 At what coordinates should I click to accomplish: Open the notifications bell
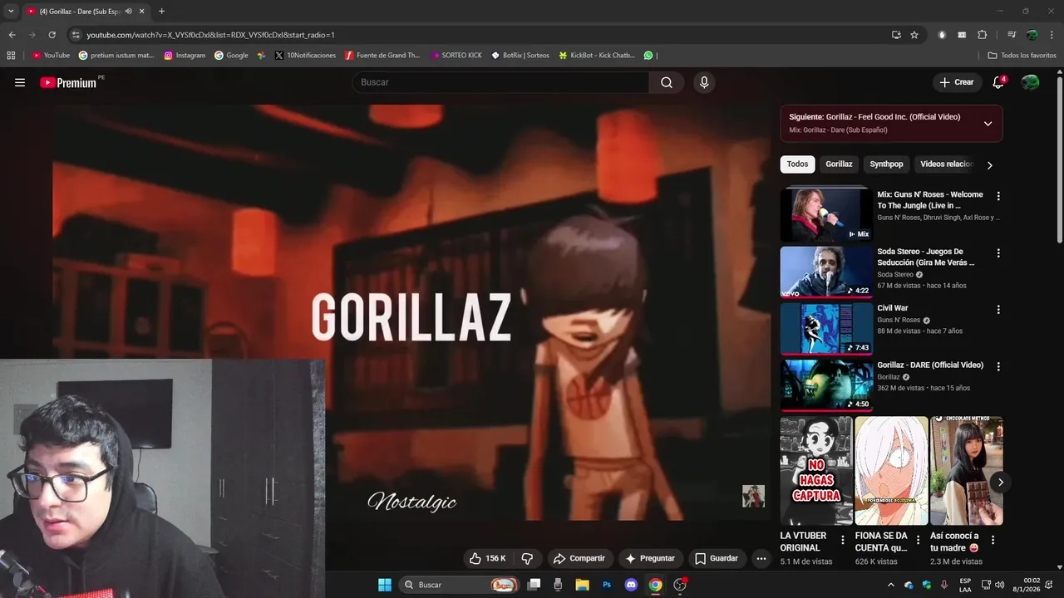point(998,82)
